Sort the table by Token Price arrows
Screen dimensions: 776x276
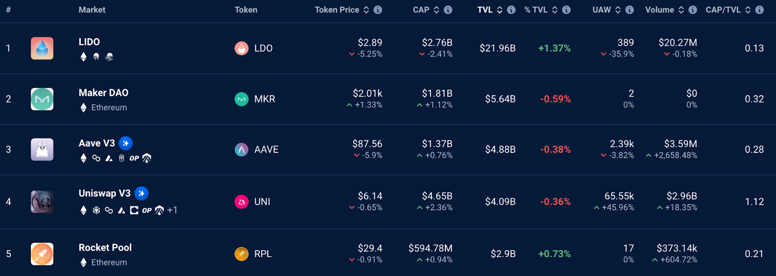[366, 10]
